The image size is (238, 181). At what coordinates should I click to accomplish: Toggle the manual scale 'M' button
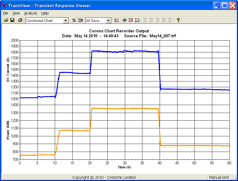(81, 20)
